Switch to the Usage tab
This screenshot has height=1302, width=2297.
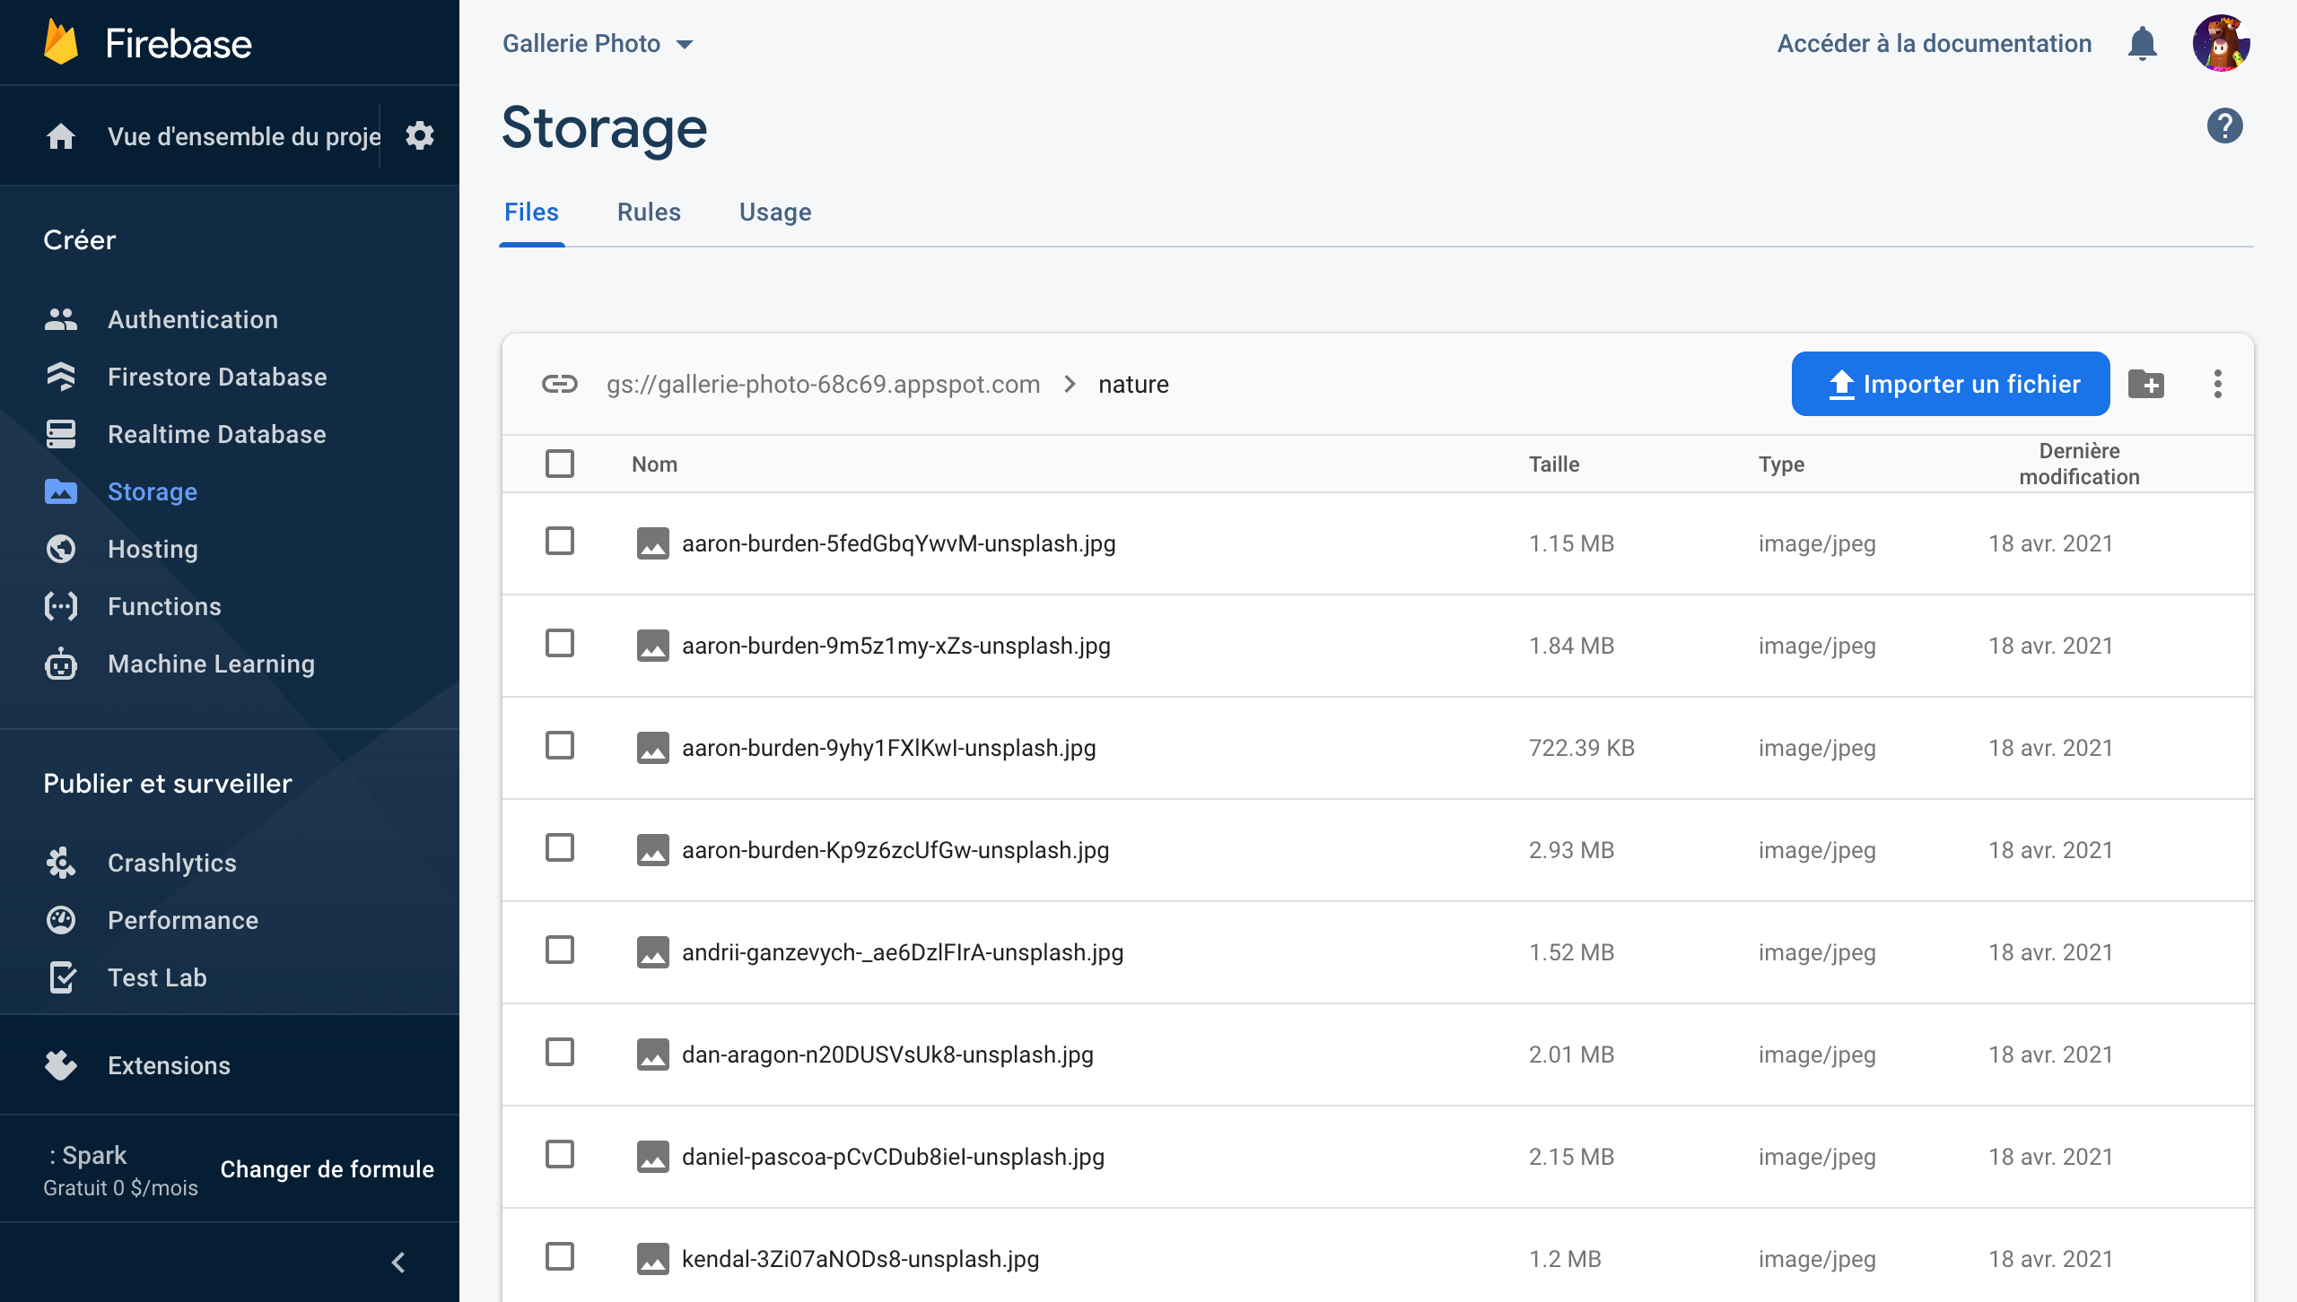(x=774, y=212)
